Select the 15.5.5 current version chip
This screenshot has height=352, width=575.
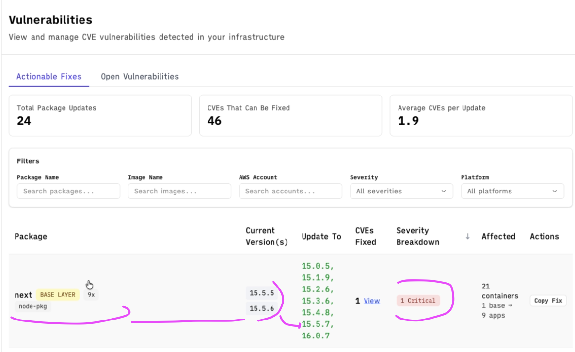click(262, 293)
